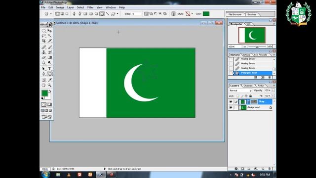
Task: Choose Rectangle tool in options bar
Action: coord(85,14)
